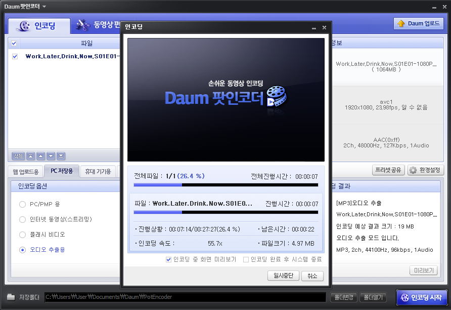The height and width of the screenshot is (310, 451).
Task: Click the 미리보기 button in results panel
Action: 424,270
